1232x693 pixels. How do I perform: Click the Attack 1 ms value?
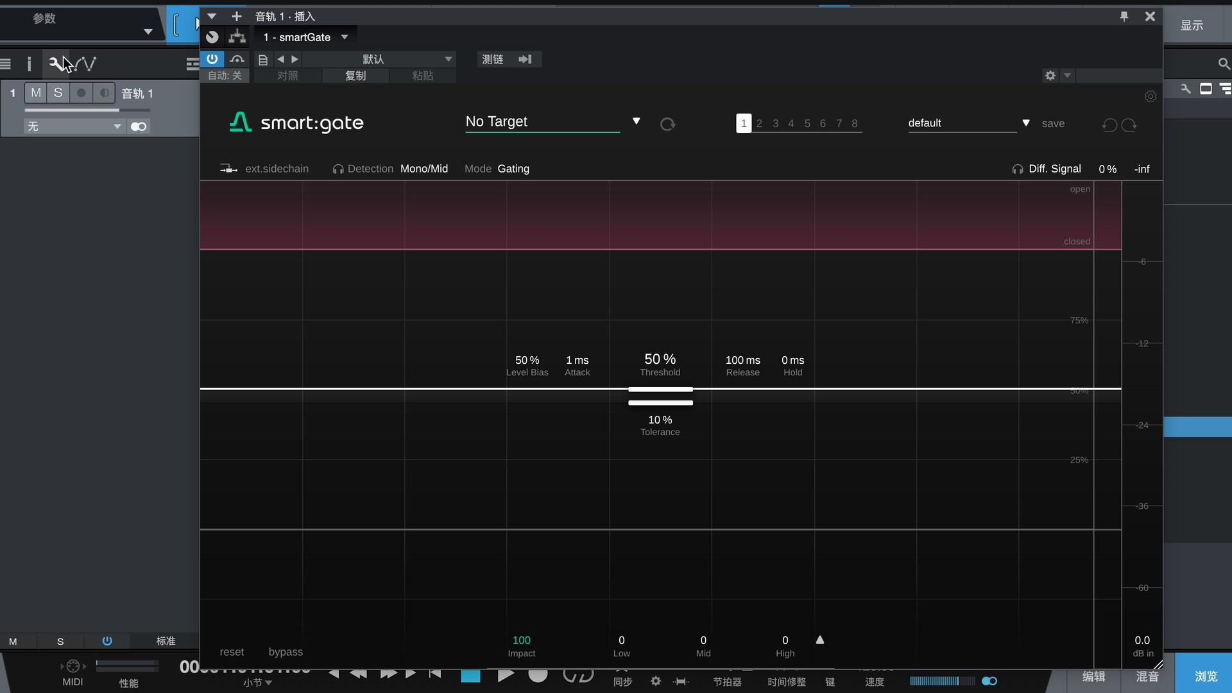click(577, 360)
